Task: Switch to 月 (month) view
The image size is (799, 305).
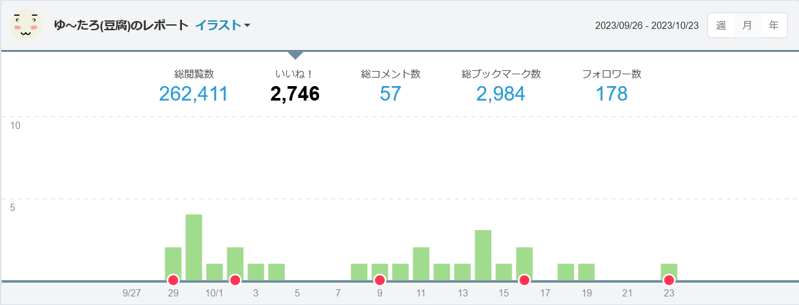Action: pyautogui.click(x=747, y=26)
